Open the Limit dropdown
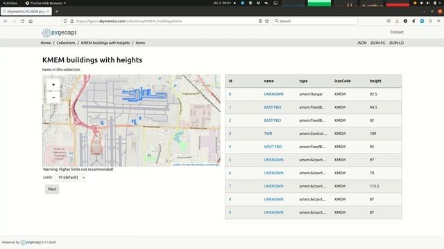This screenshot has width=444, height=249. 71,177
